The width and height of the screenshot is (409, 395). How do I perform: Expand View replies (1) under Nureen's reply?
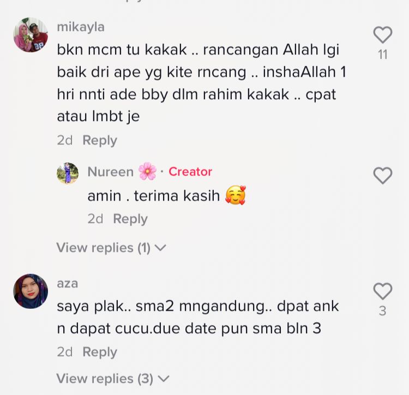(x=111, y=247)
